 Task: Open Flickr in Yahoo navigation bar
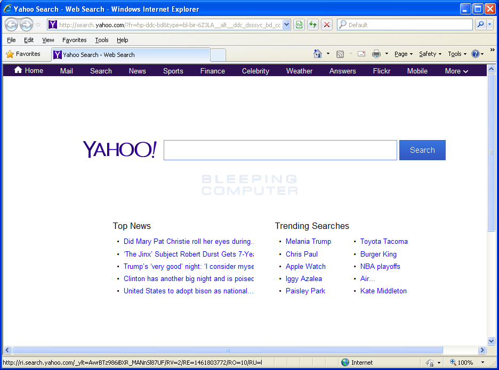[382, 71]
